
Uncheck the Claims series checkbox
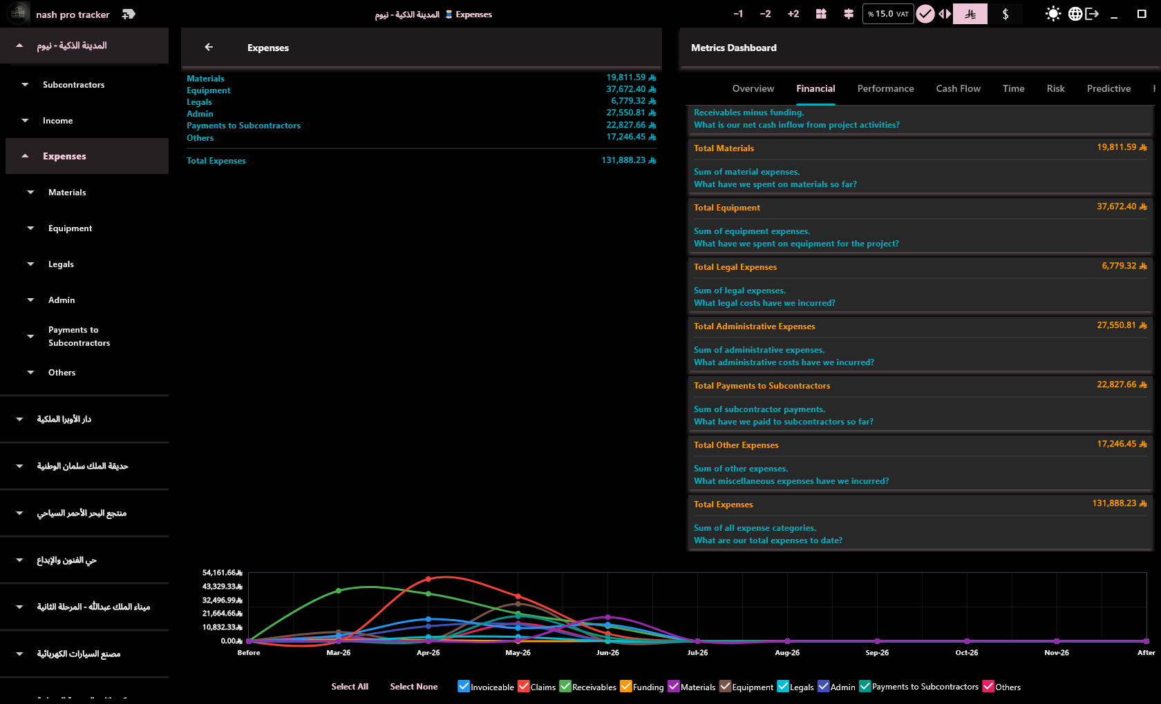pyautogui.click(x=524, y=686)
